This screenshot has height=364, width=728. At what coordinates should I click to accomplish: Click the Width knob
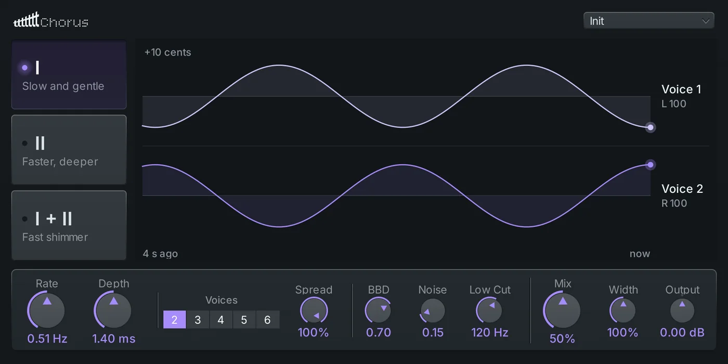623,311
